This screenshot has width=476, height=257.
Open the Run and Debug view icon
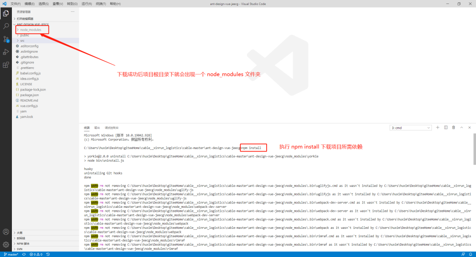point(6,52)
